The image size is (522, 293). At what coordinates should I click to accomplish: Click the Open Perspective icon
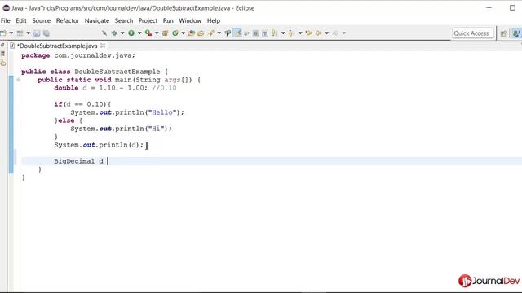click(503, 33)
